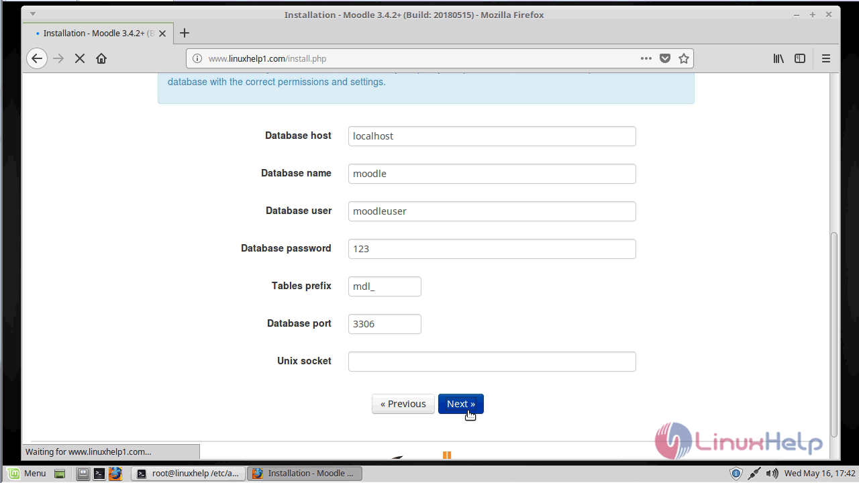Image resolution: width=859 pixels, height=483 pixels.
Task: Close the Installation - Moodle tab
Action: [x=162, y=33]
